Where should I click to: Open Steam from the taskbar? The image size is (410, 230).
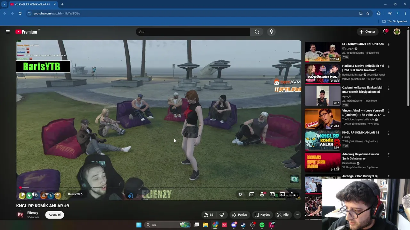pyautogui.click(x=243, y=225)
